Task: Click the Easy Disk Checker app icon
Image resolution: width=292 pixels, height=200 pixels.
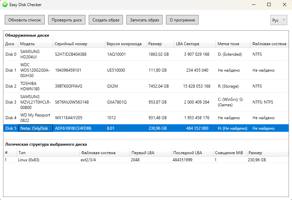Action: (6, 5)
